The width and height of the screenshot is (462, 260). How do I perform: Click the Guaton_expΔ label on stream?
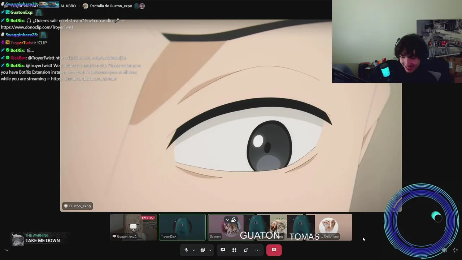[x=78, y=206]
